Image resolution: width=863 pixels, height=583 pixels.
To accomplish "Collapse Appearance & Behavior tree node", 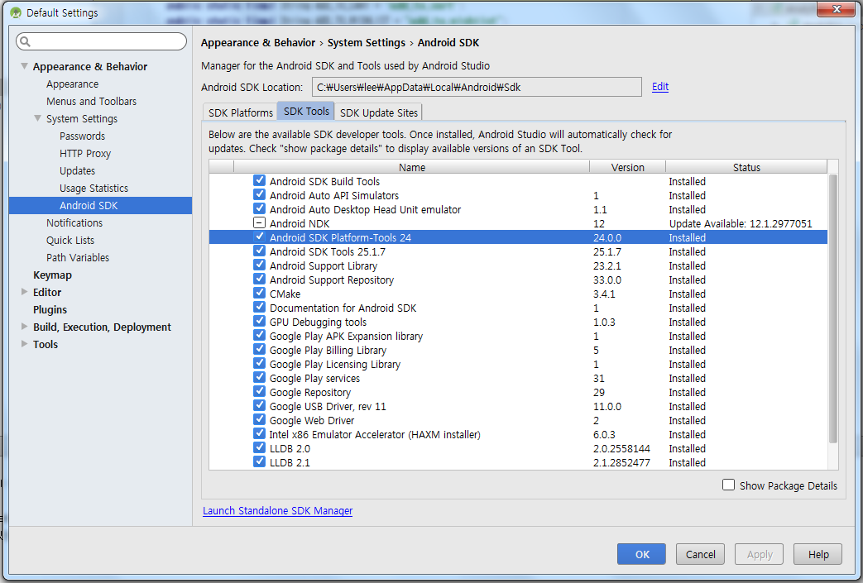I will click(x=24, y=66).
